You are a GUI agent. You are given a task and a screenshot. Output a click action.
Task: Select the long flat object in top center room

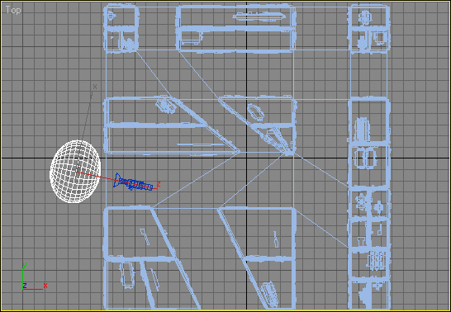point(259,16)
